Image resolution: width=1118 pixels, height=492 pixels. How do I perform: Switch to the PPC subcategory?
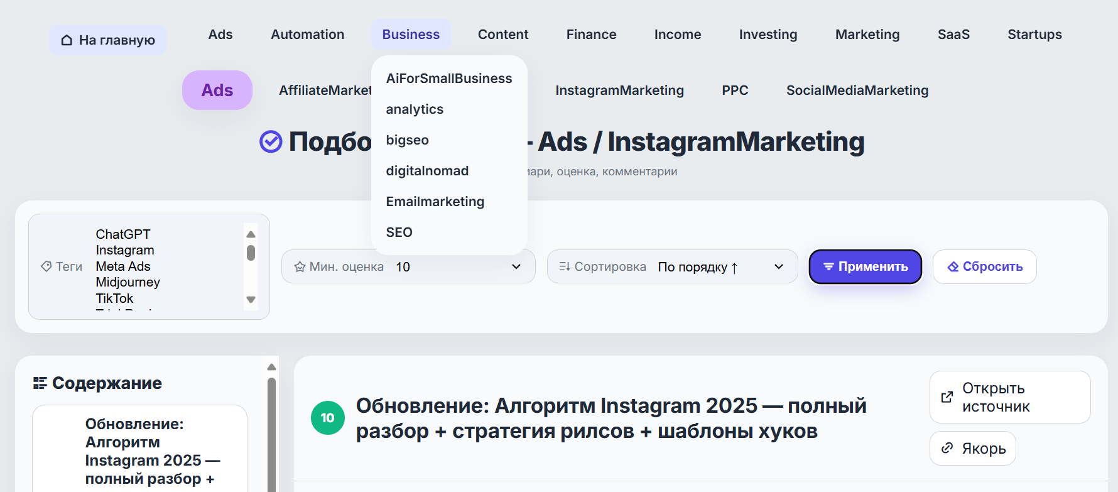tap(734, 90)
